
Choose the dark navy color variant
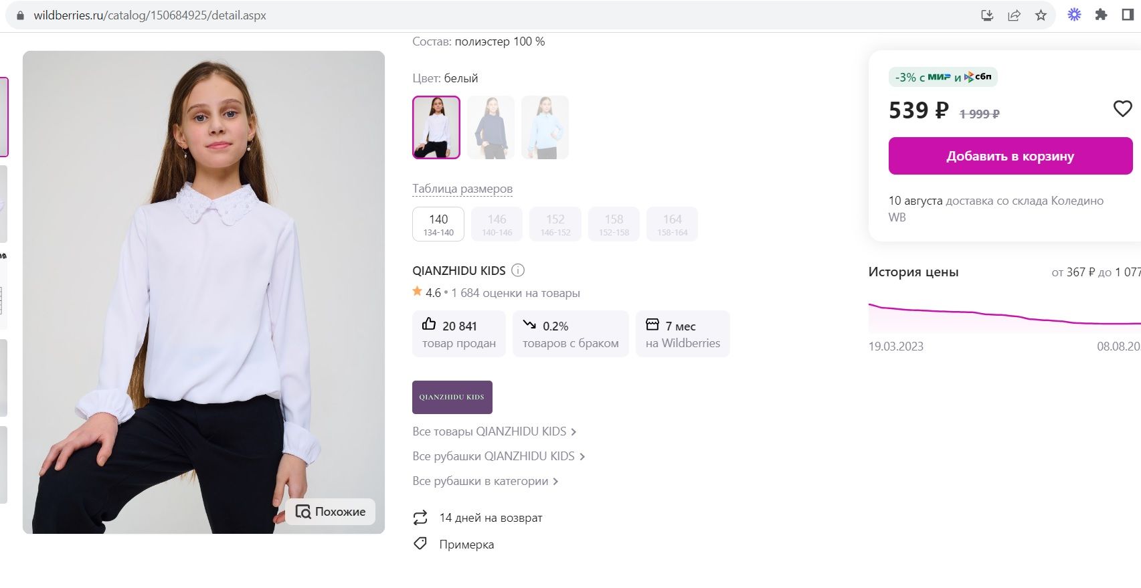[491, 127]
